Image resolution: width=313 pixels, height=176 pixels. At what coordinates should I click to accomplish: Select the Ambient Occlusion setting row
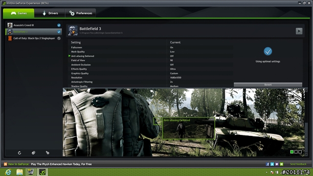coord(151,65)
